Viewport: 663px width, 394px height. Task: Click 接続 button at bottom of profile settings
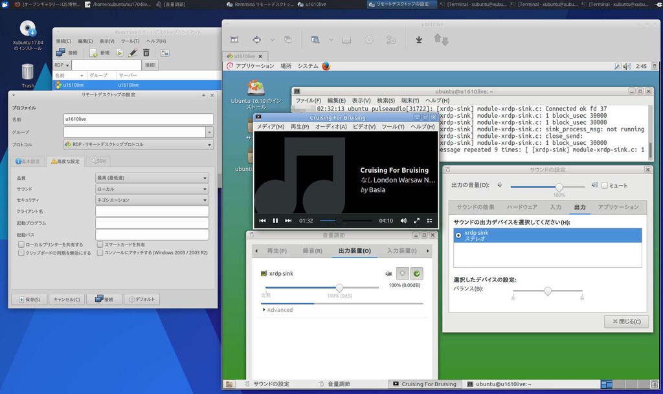(104, 300)
